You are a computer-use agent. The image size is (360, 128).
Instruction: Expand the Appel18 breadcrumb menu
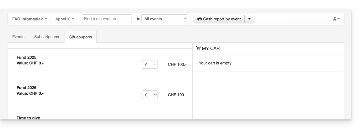click(65, 19)
